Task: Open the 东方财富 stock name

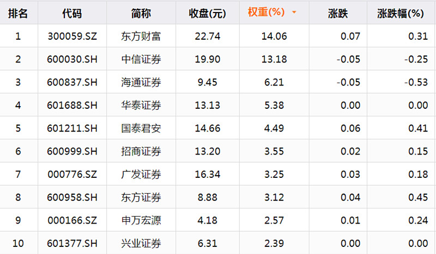Action: click(x=141, y=36)
